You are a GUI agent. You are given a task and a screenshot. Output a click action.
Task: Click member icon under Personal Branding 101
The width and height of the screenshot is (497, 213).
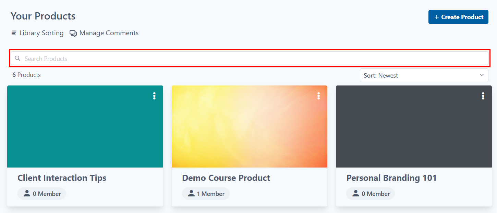click(x=356, y=194)
